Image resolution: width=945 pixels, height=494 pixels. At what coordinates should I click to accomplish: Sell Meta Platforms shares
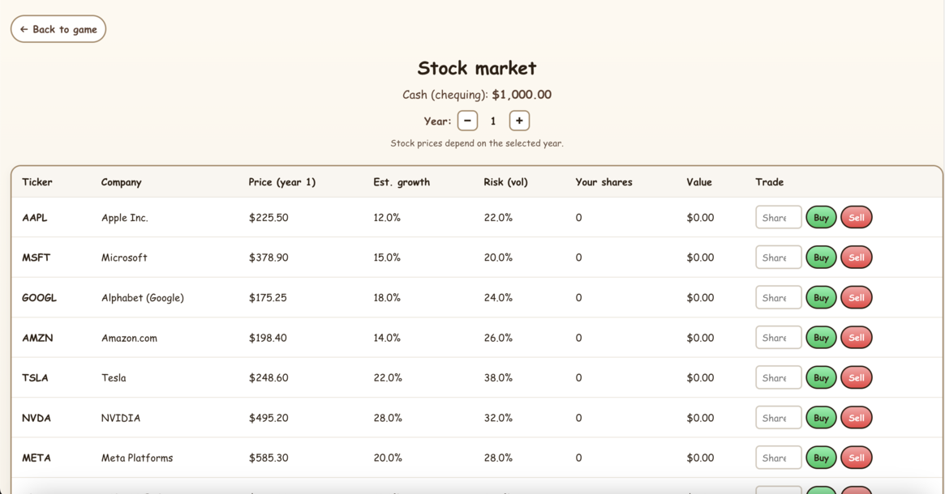point(856,458)
